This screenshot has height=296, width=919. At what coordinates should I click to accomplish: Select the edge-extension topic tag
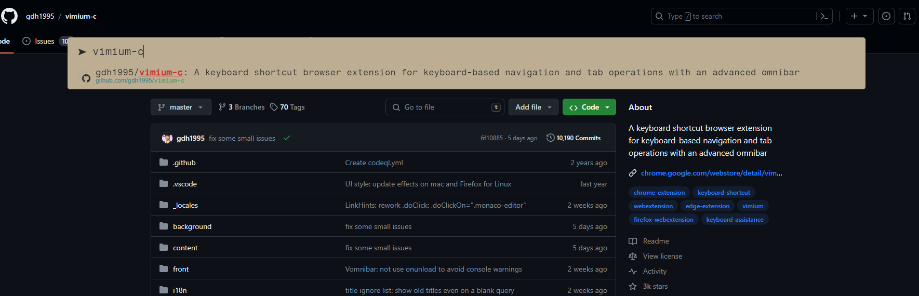tap(707, 206)
